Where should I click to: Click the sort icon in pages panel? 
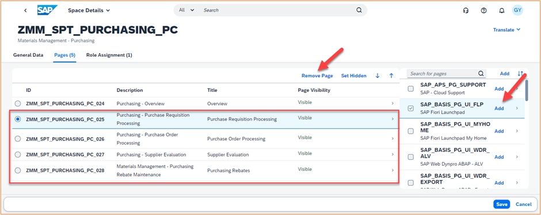coord(520,73)
